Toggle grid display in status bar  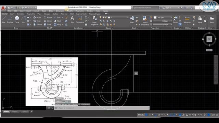146,115
